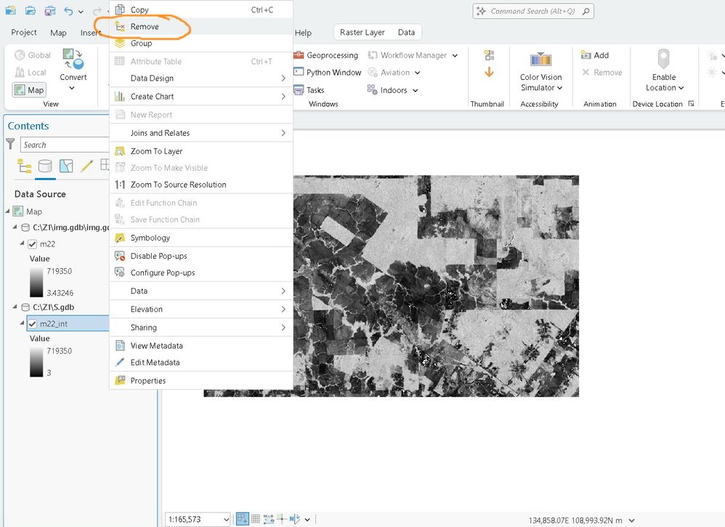725x527 pixels.
Task: Click Configure Pop-ups menu entry
Action: pos(201,273)
